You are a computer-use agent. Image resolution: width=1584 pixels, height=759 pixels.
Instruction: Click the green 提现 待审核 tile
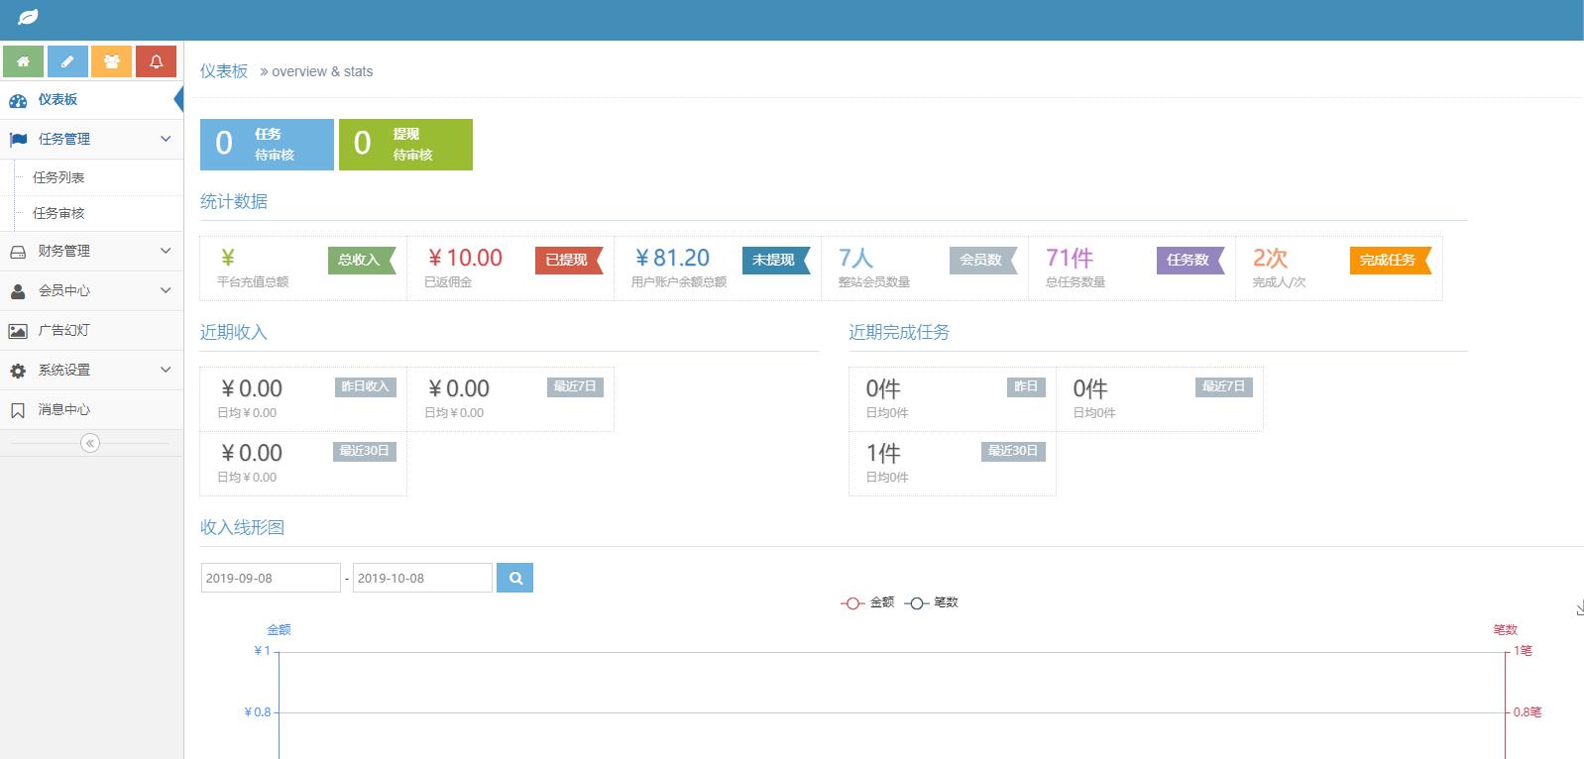click(405, 145)
